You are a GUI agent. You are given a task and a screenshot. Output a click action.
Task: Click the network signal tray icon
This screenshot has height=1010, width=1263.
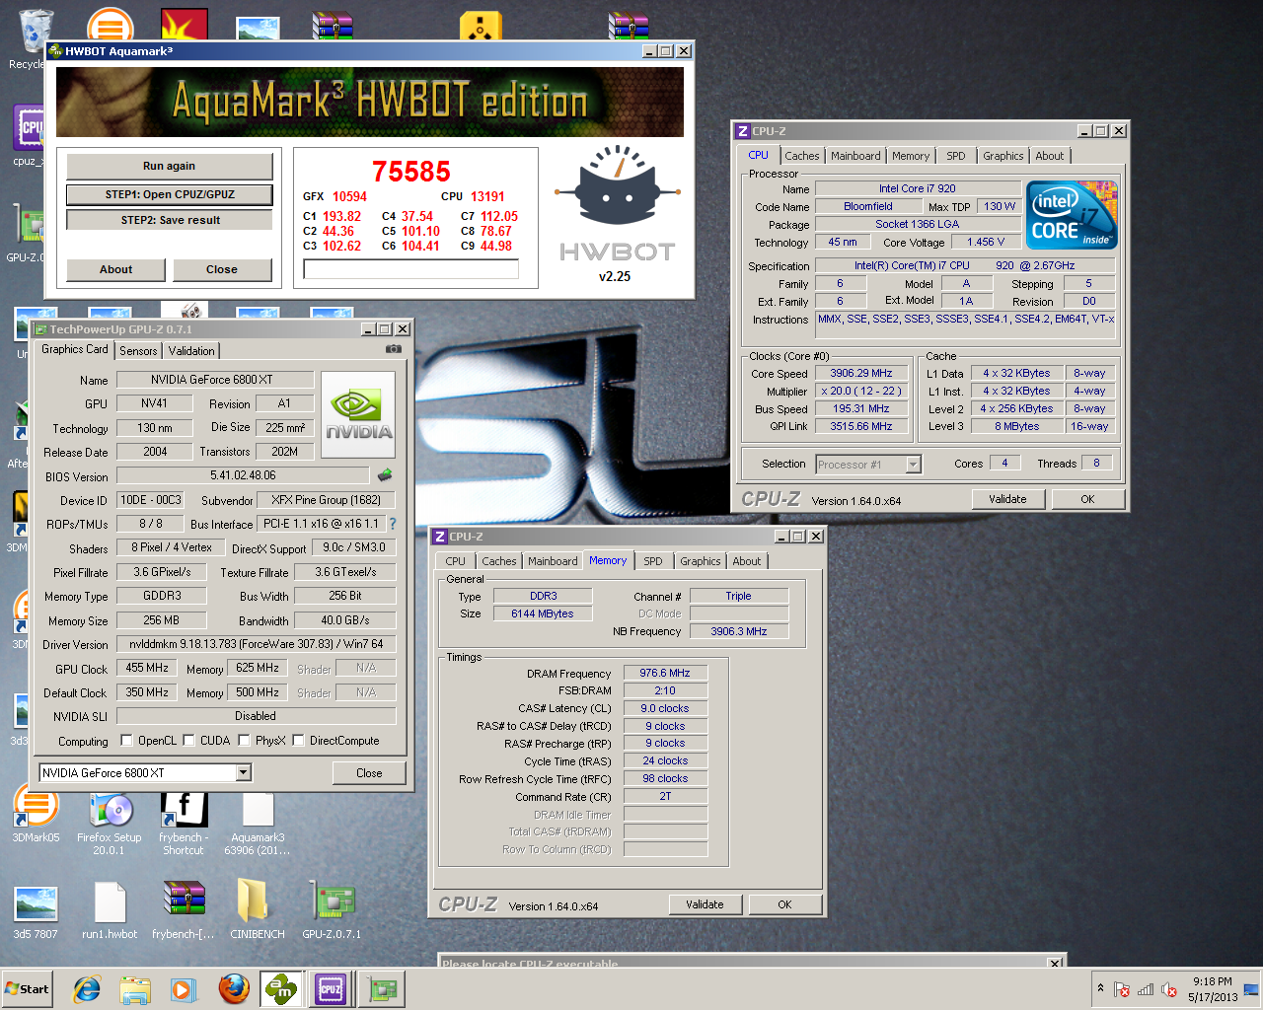[x=1146, y=989]
